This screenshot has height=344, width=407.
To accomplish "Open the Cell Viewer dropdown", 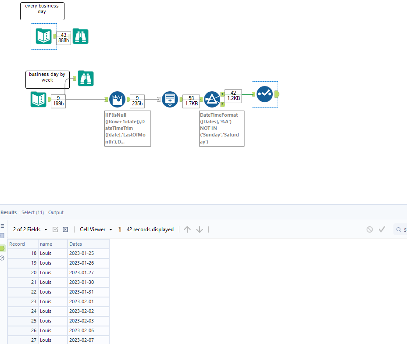I will (x=95, y=229).
